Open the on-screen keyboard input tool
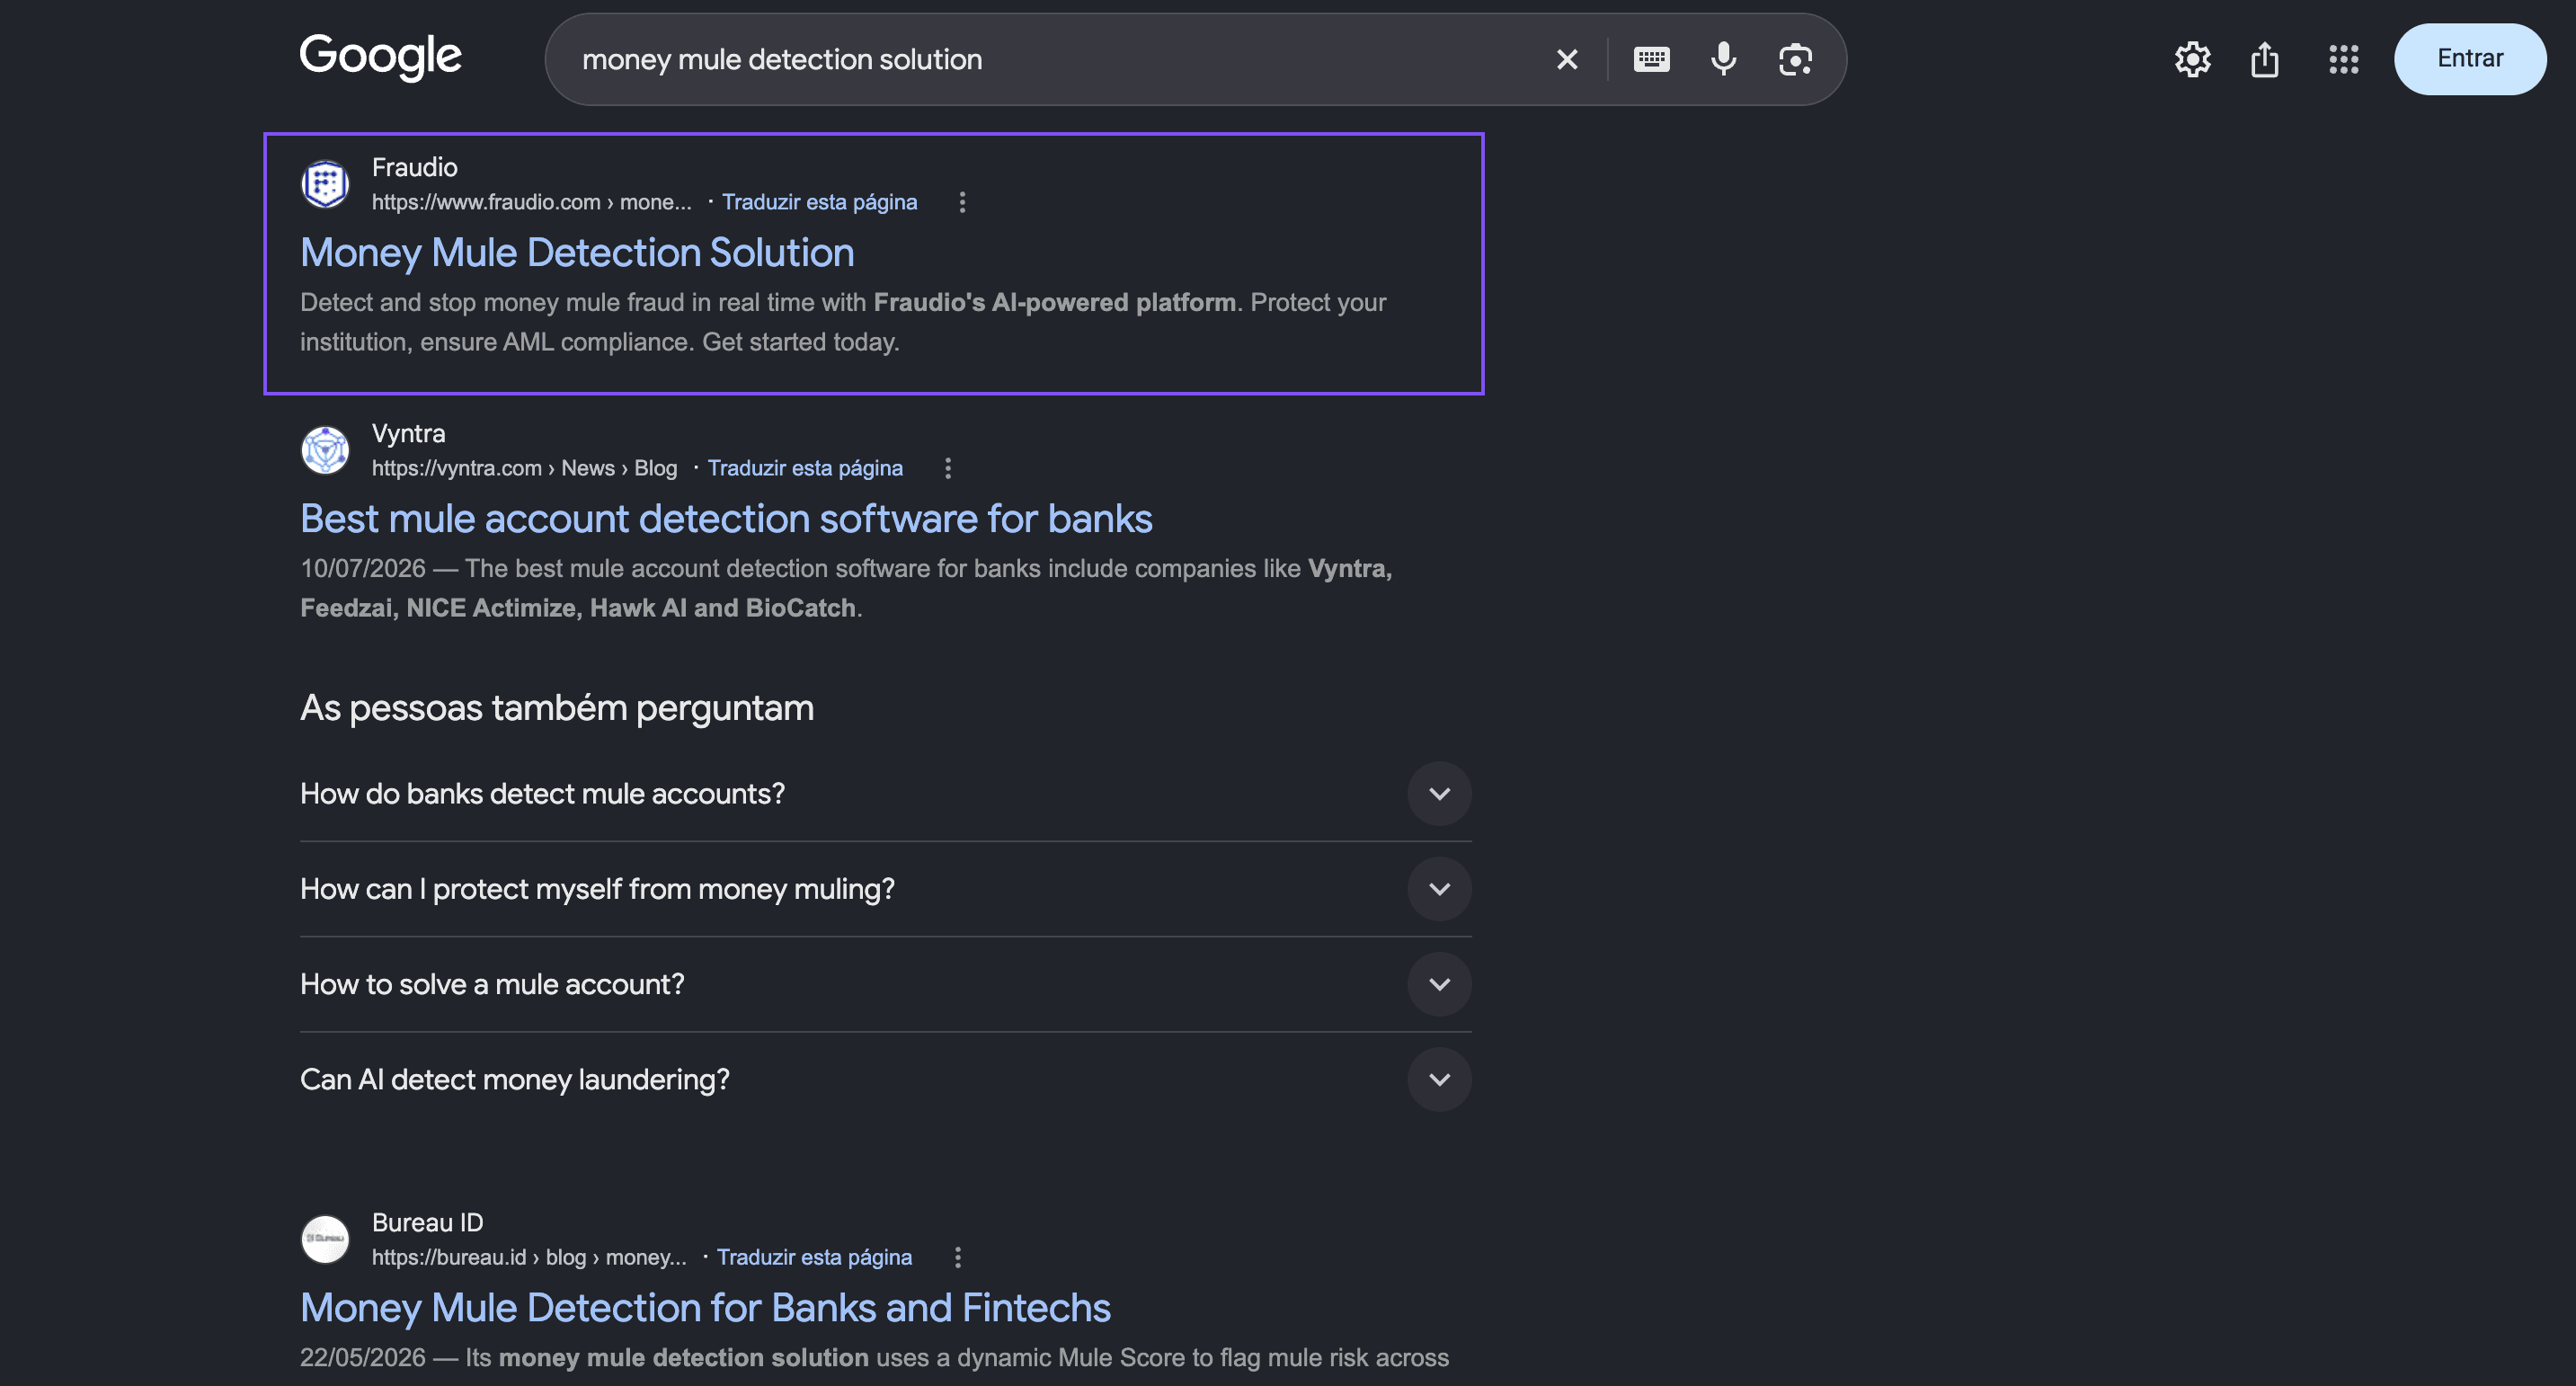Screen dimensions: 2576x1386 [x=1651, y=60]
